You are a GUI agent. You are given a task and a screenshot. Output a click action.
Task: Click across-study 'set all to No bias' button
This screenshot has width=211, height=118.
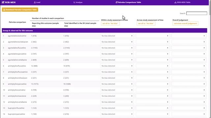[x=146, y=23]
